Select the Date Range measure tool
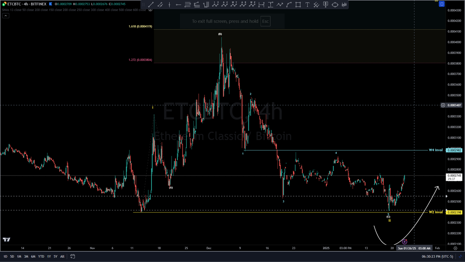The image size is (465, 262). (262, 5)
